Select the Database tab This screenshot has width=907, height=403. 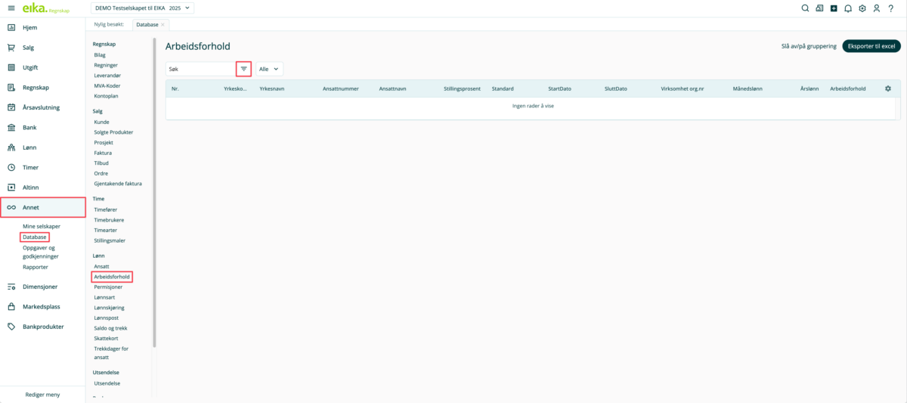146,25
